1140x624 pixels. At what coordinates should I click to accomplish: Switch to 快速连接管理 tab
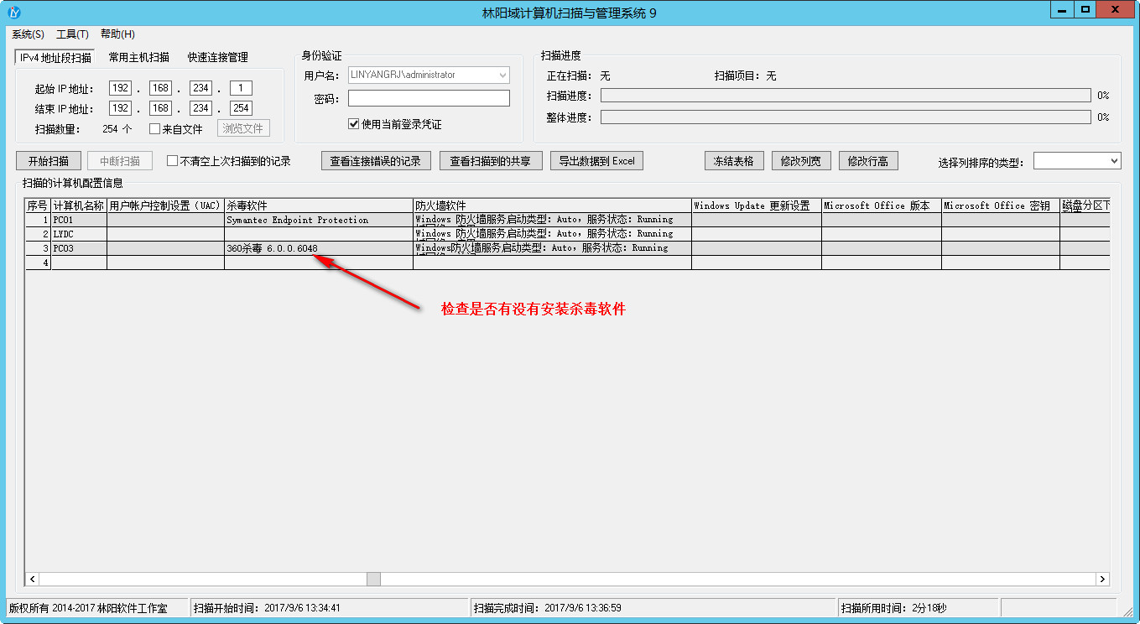tap(217, 57)
